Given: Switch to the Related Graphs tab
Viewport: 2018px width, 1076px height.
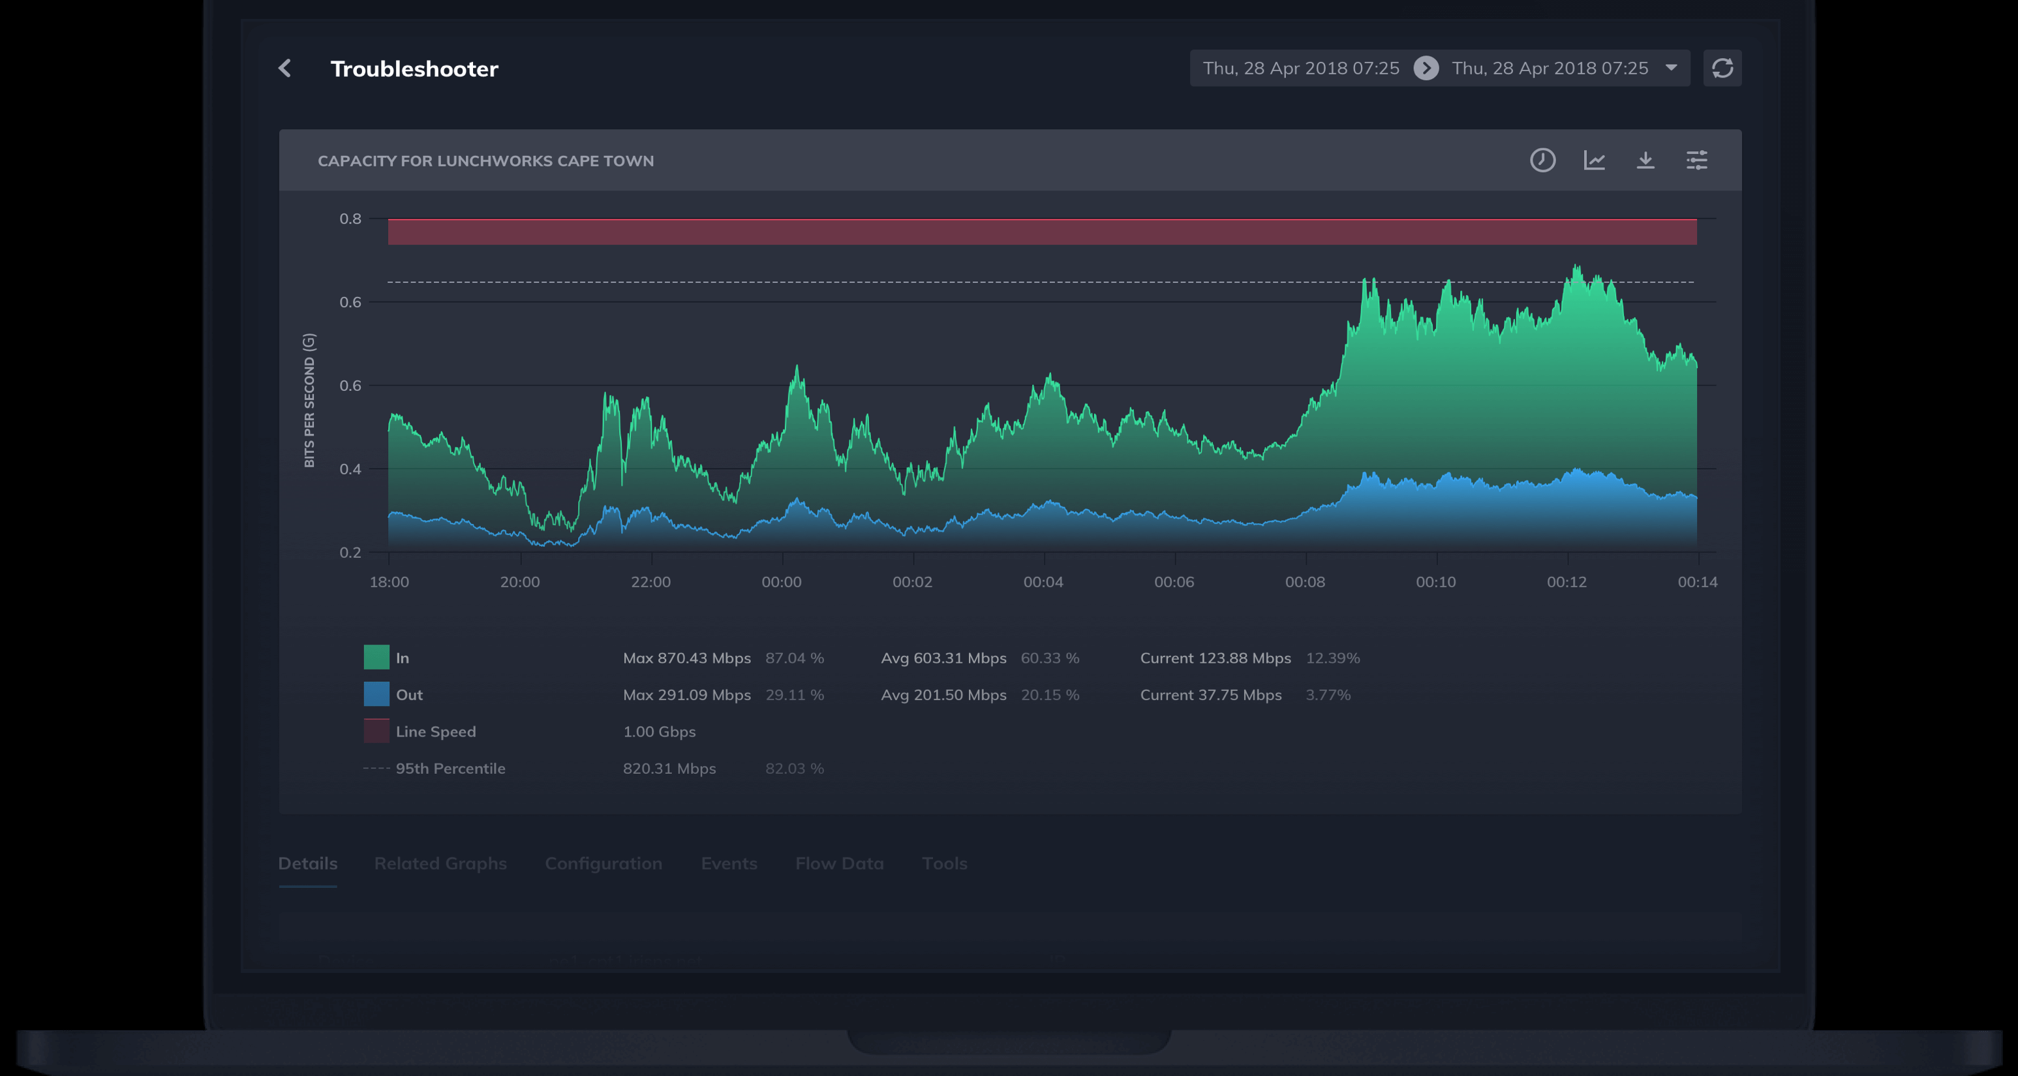Looking at the screenshot, I should [x=440, y=863].
